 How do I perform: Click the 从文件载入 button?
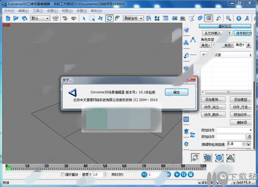click(x=213, y=33)
